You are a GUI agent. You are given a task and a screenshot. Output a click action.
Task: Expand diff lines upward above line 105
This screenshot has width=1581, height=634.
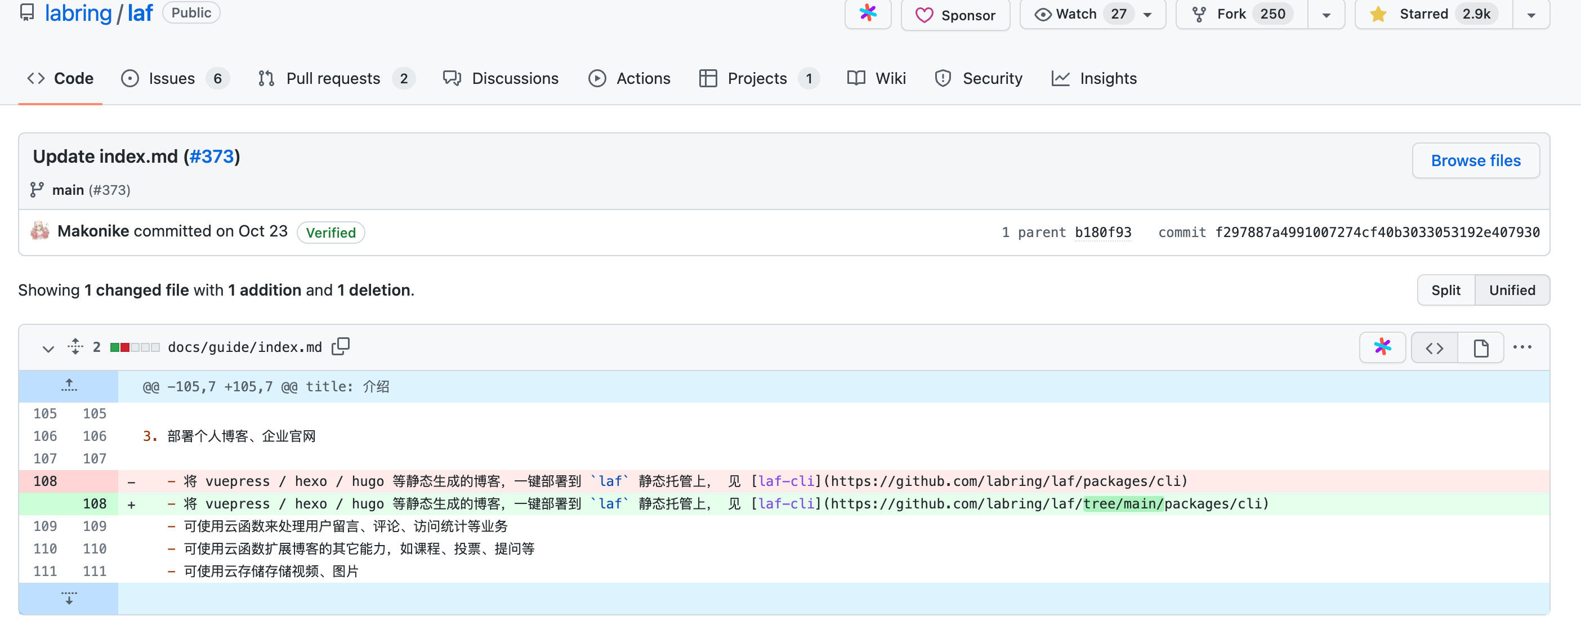69,386
